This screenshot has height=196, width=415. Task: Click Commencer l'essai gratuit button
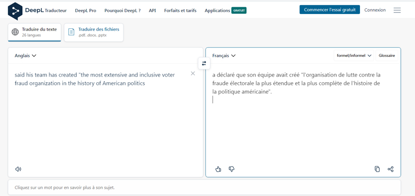click(x=330, y=10)
